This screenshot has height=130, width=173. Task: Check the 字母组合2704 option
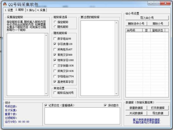pos(64,76)
